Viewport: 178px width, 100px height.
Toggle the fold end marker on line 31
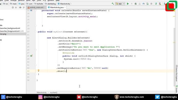[x=35, y=65]
